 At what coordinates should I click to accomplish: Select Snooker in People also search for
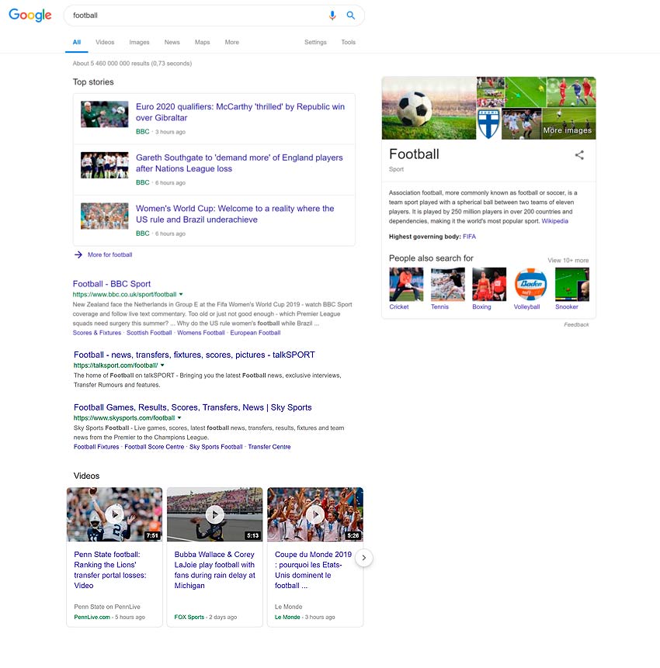pyautogui.click(x=571, y=289)
